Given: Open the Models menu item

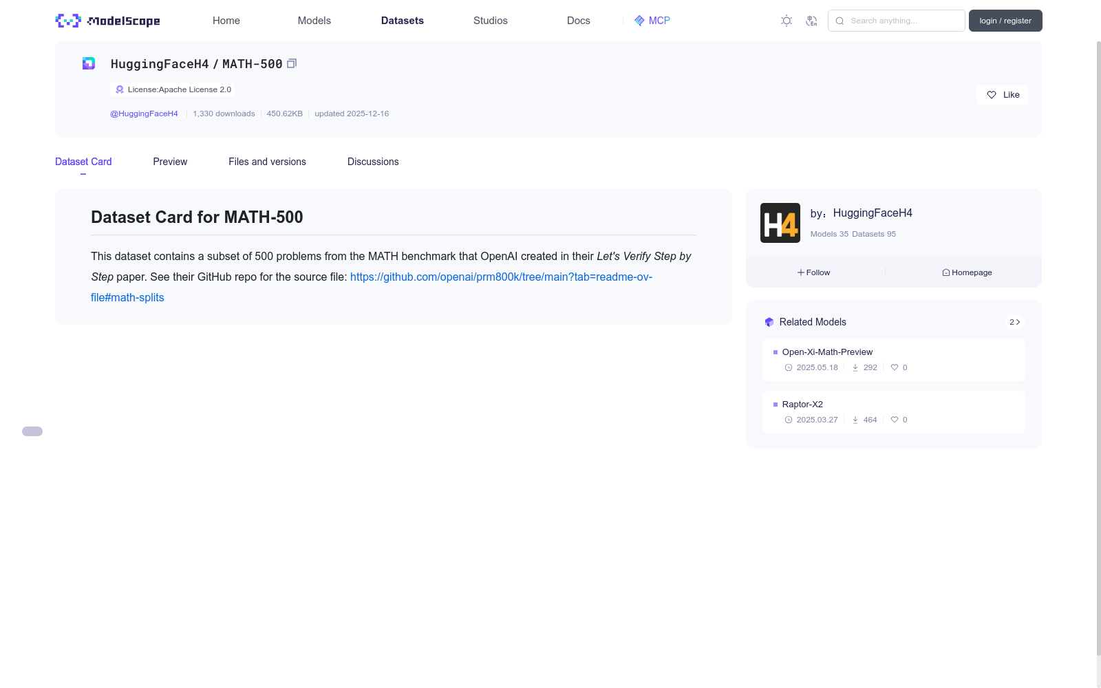Looking at the screenshot, I should 314,21.
